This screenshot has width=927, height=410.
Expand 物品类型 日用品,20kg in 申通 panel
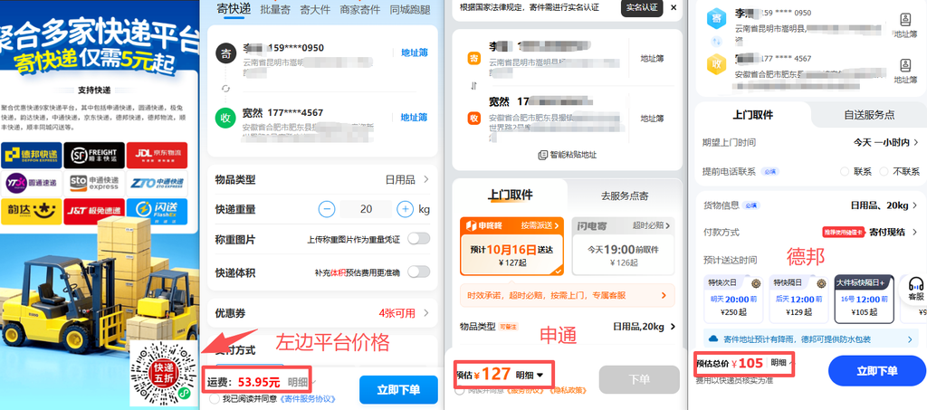point(567,326)
